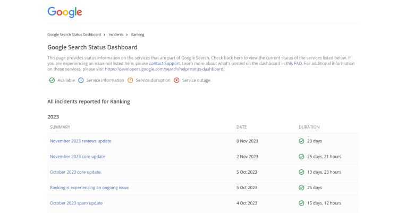Image resolution: width=406 pixels, height=213 pixels.
Task: Follow the contact Support link
Action: pos(164,63)
